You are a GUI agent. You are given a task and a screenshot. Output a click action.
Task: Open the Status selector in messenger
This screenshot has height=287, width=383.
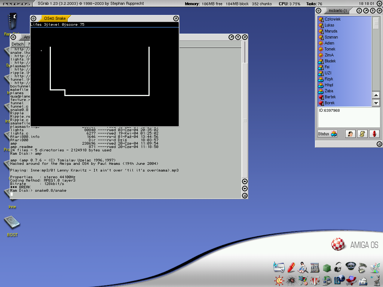coord(328,134)
